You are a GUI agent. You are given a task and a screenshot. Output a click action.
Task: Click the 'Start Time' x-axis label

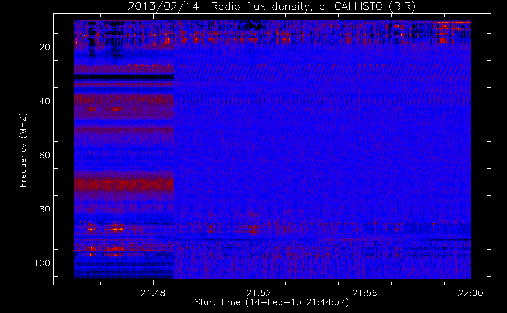[x=272, y=302]
